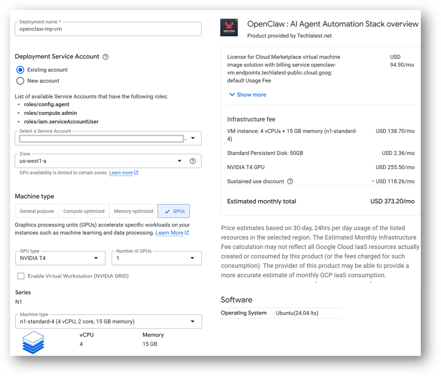Image resolution: width=441 pixels, height=376 pixels.
Task: Click roles/compute.admin role text
Action: 50,113
